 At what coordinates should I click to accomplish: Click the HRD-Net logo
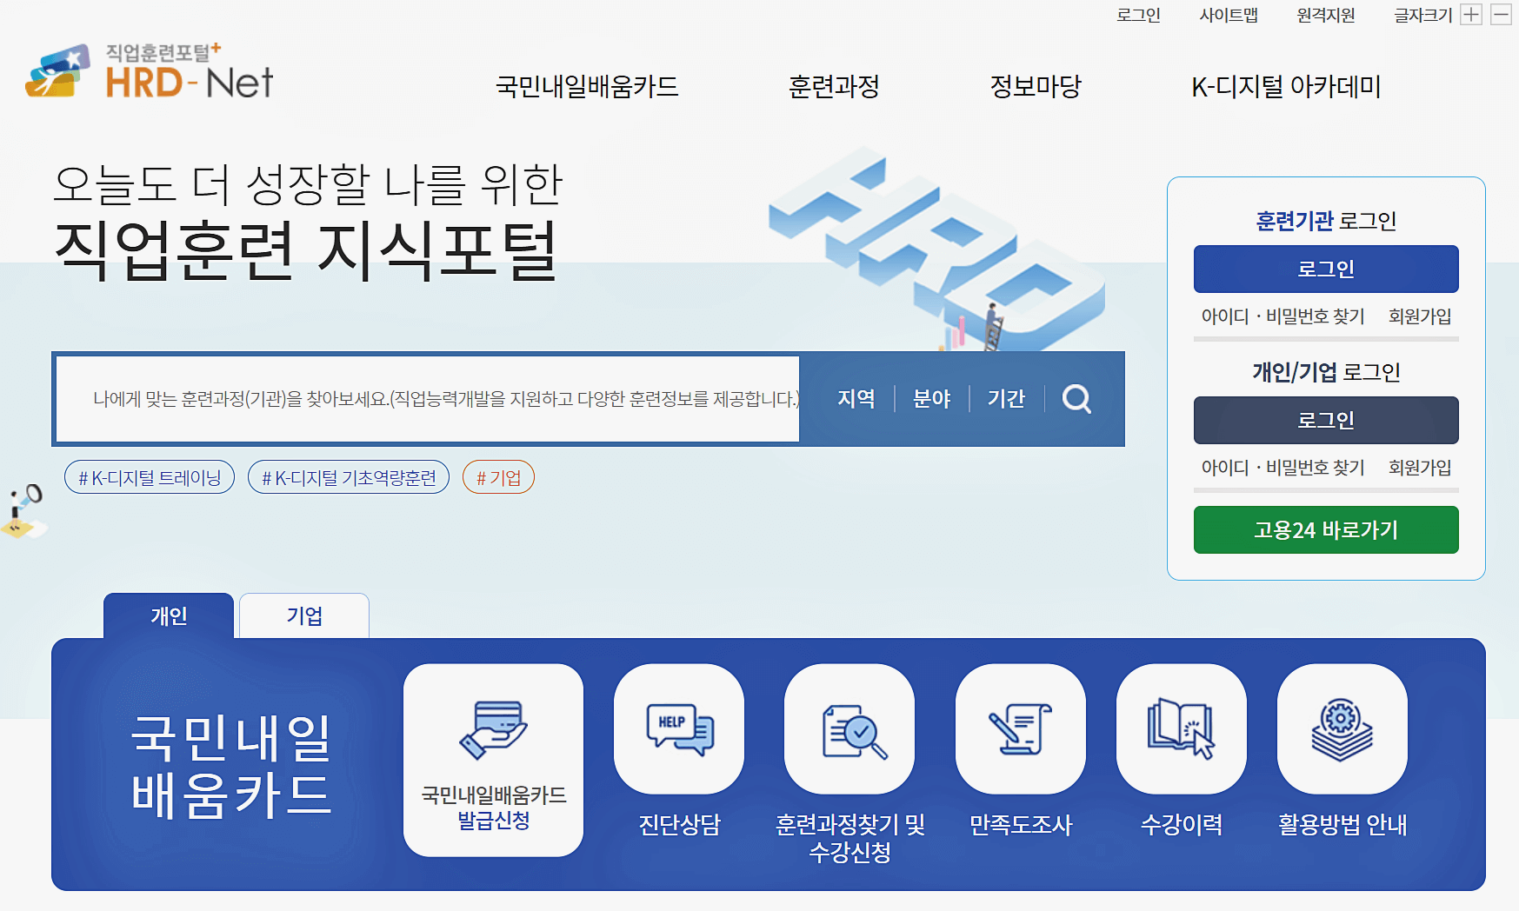click(150, 70)
